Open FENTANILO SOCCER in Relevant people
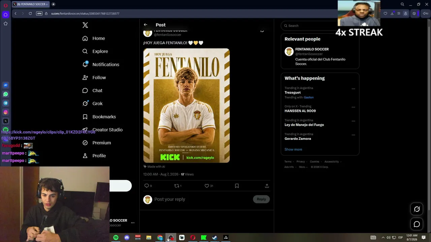The width and height of the screenshot is (431, 242). [x=312, y=49]
